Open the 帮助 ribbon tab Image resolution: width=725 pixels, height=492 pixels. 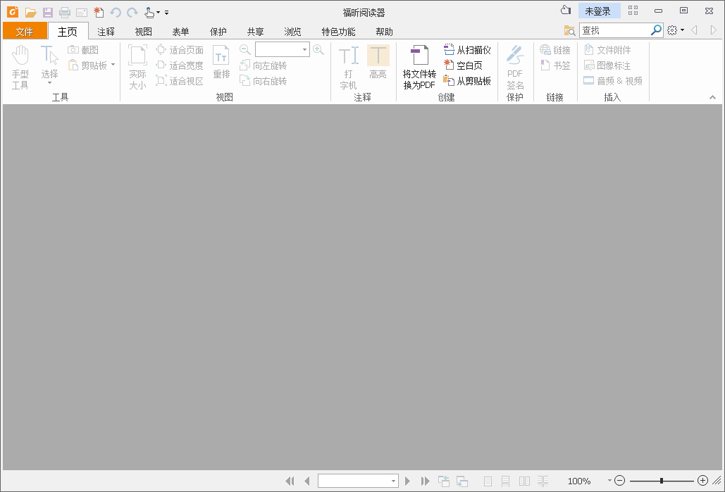(384, 32)
